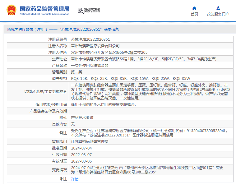Click the lightbulb icon beside 注
The width and height of the screenshot is (236, 184).
click(61, 179)
